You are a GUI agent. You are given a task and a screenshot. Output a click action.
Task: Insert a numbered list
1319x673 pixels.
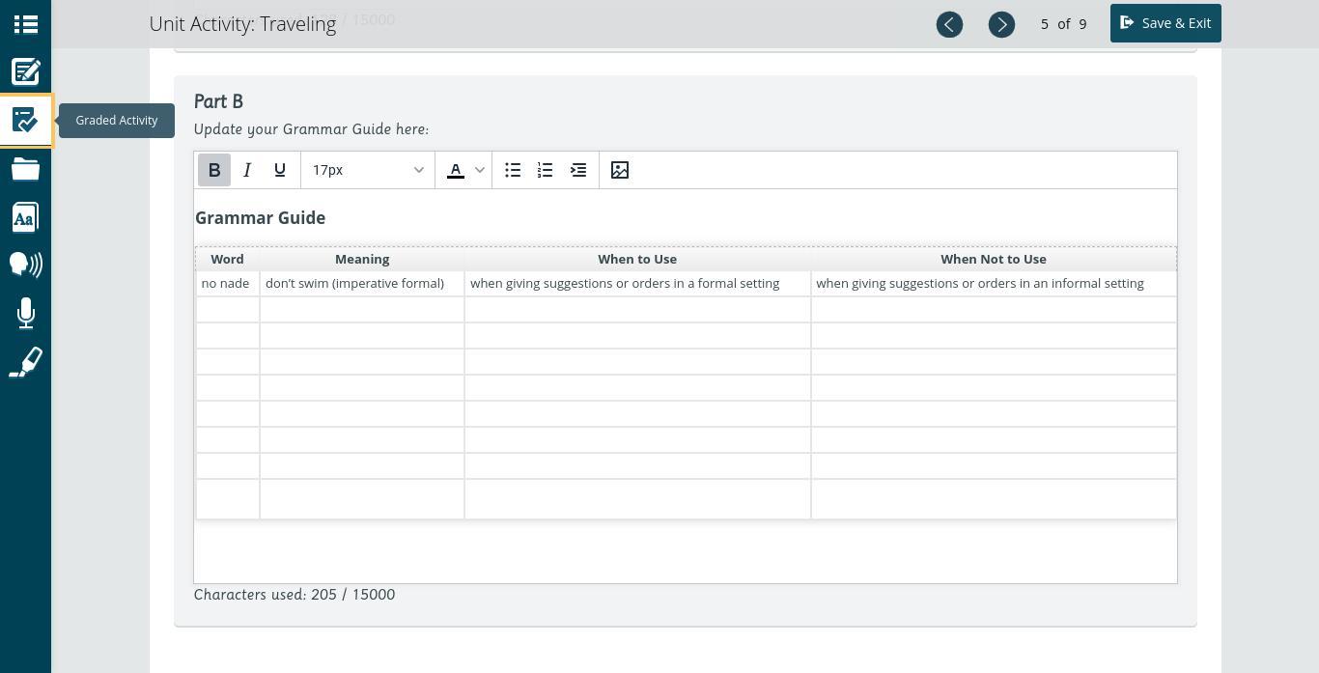click(546, 170)
